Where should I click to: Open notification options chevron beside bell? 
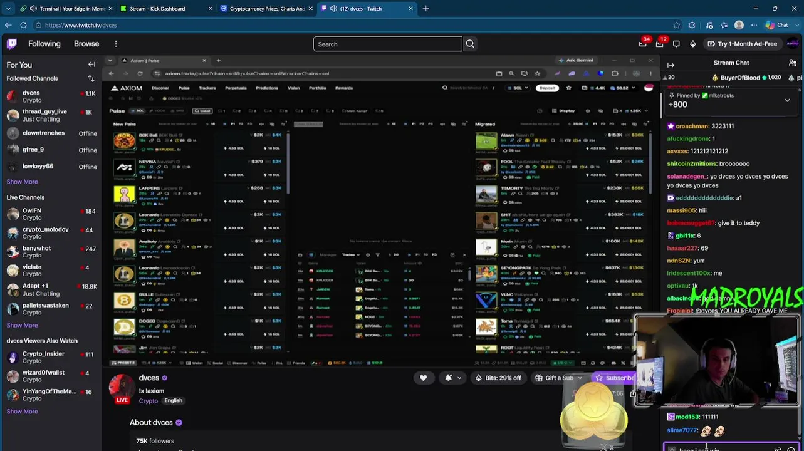point(459,378)
